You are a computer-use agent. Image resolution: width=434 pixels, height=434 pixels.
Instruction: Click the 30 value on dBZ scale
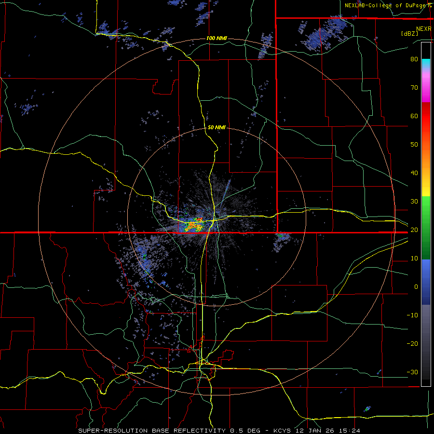coord(414,201)
